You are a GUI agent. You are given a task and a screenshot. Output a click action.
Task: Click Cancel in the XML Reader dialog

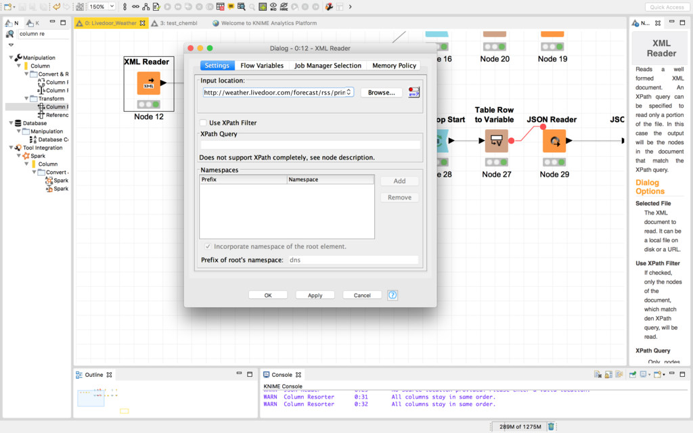coord(362,295)
